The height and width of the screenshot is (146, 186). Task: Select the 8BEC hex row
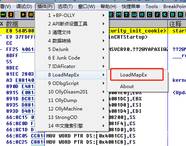tap(12, 68)
